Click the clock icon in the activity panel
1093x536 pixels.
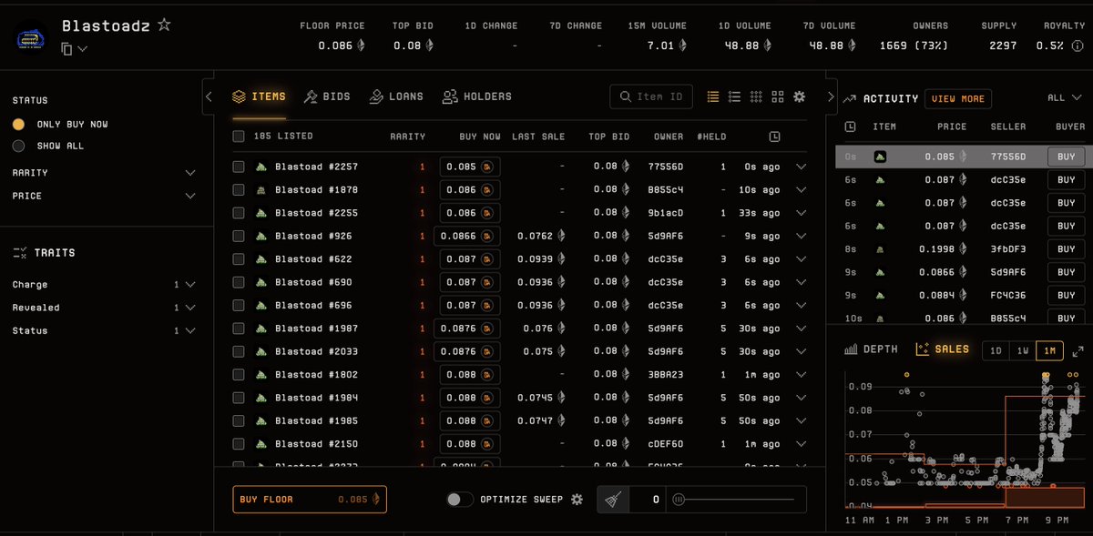point(850,126)
